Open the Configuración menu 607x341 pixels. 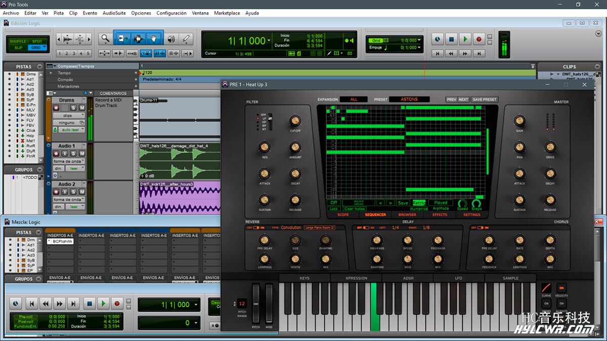171,13
